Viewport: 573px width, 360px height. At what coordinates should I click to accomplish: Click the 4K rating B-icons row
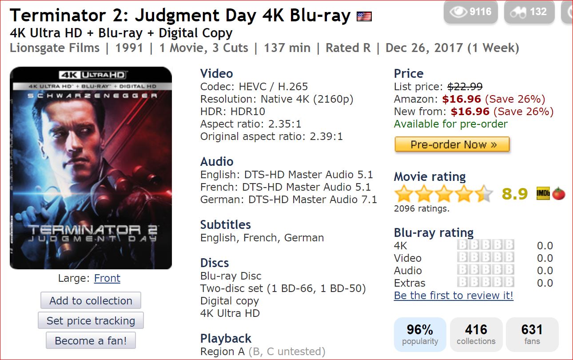pos(485,245)
